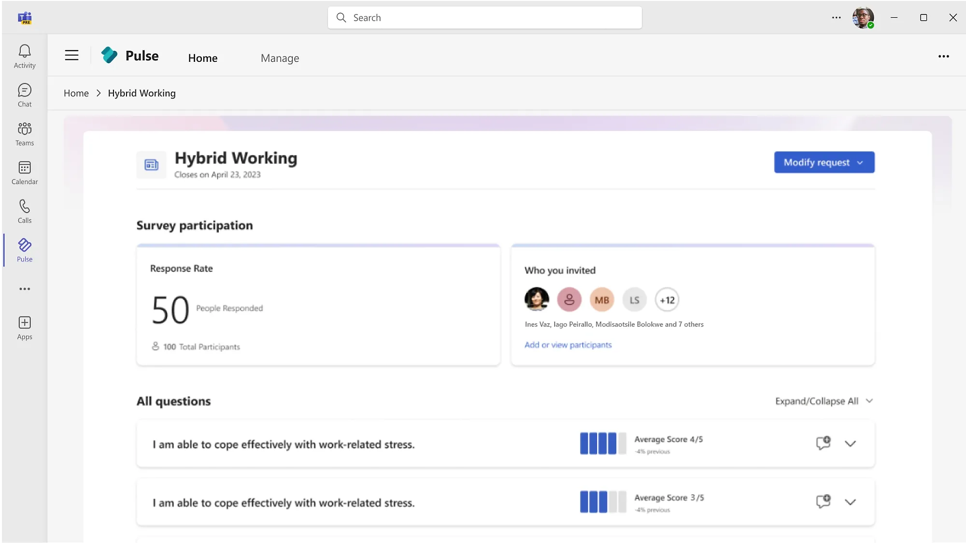Switch to the Manage tab
This screenshot has width=966, height=543.
click(280, 58)
